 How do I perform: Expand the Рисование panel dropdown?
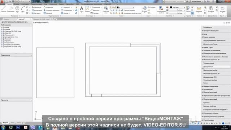click(x=15, y=16)
